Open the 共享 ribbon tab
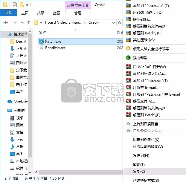 41,13
